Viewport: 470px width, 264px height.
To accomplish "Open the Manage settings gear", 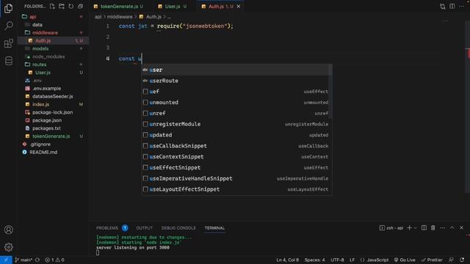I will click(x=8, y=247).
